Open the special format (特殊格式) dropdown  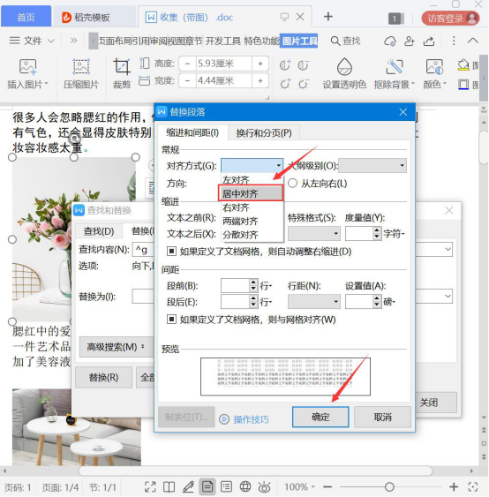coord(313,234)
